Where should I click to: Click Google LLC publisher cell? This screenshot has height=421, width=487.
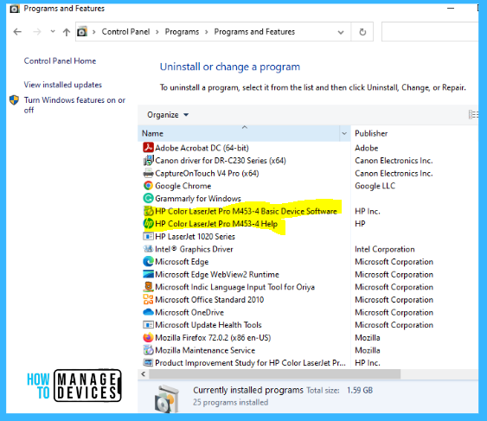point(375,186)
